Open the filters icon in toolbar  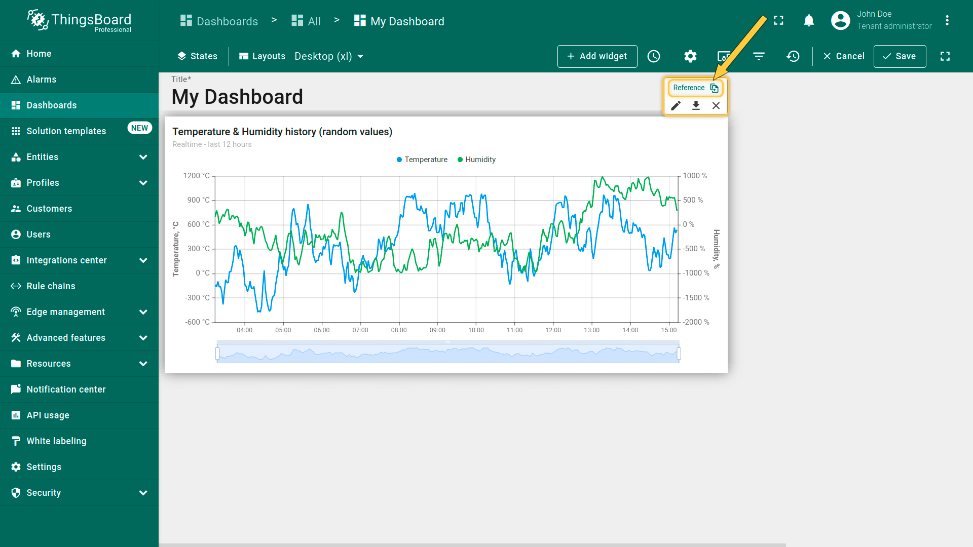(759, 56)
